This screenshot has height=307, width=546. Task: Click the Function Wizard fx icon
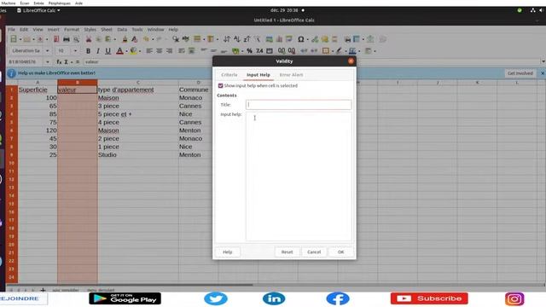[59, 62]
